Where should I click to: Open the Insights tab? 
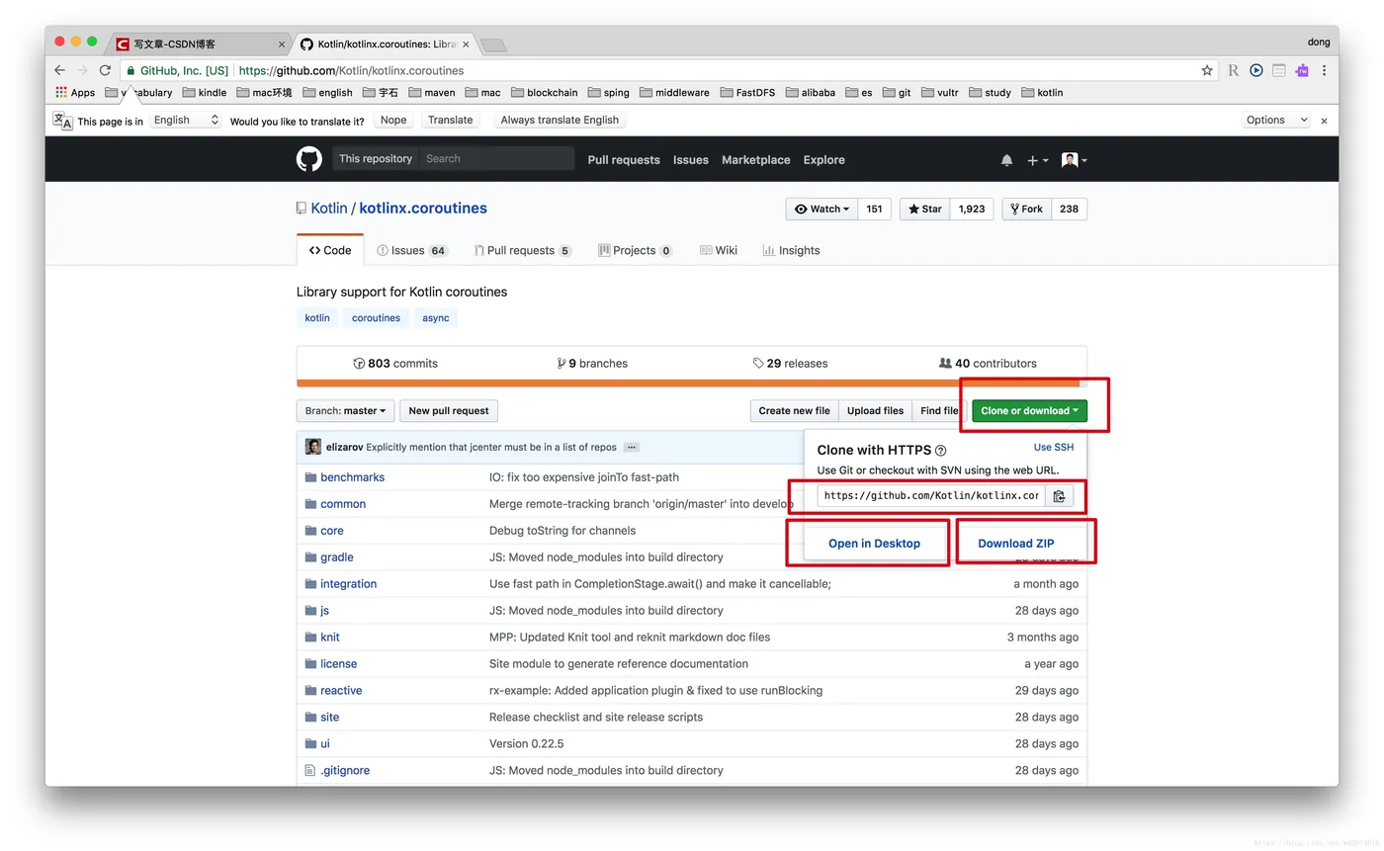pyautogui.click(x=791, y=250)
